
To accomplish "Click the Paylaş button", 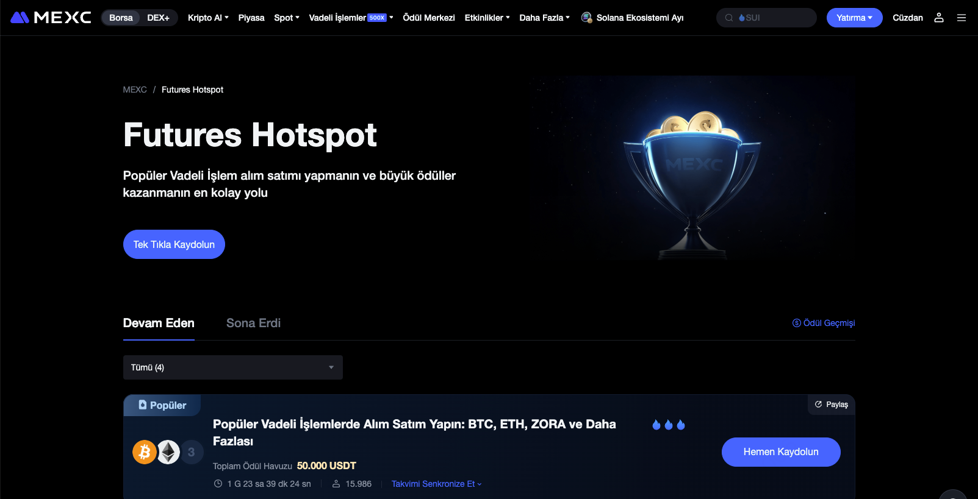I will click(831, 405).
